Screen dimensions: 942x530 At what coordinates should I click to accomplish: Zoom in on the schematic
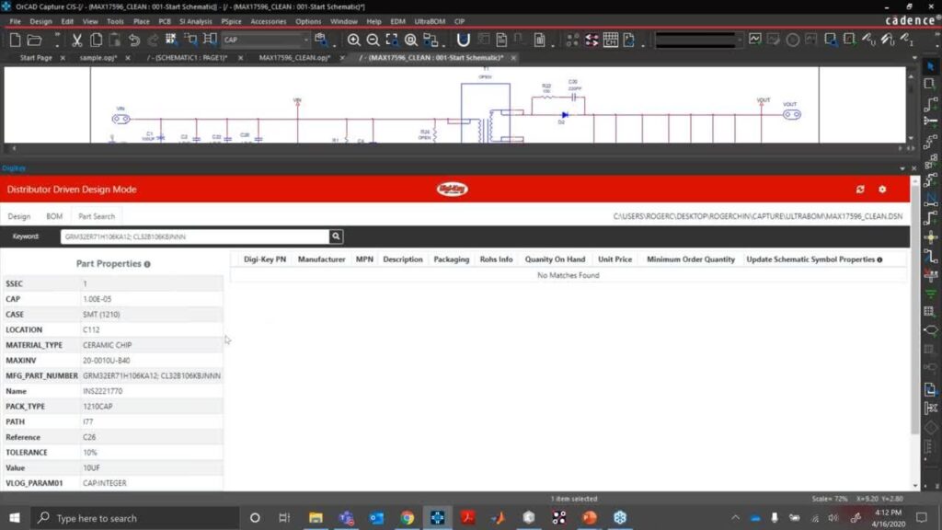tap(353, 40)
